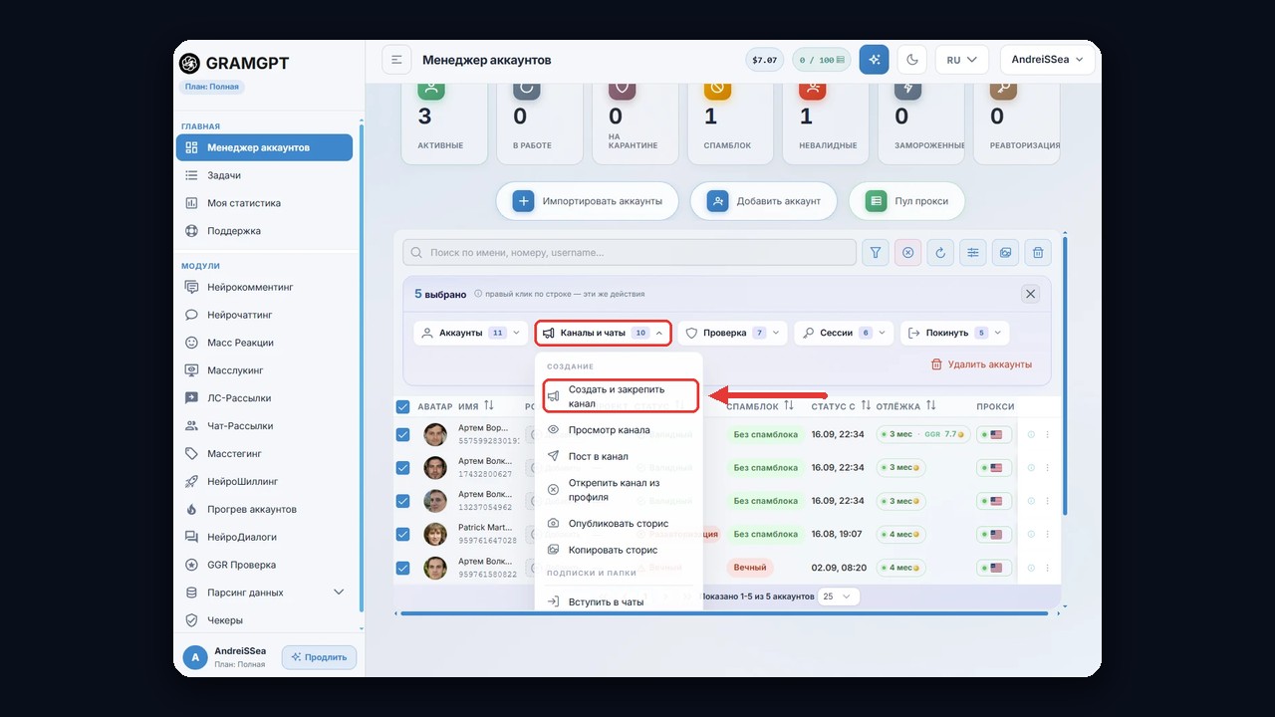1275x717 pixels.
Task: Expand the Покинуть actions dropdown
Action: click(955, 333)
